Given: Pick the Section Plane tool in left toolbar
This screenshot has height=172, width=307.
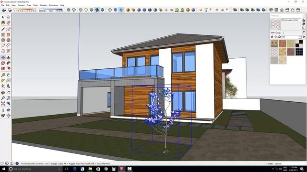Looking at the screenshot, I should pyautogui.click(x=9, y=116).
